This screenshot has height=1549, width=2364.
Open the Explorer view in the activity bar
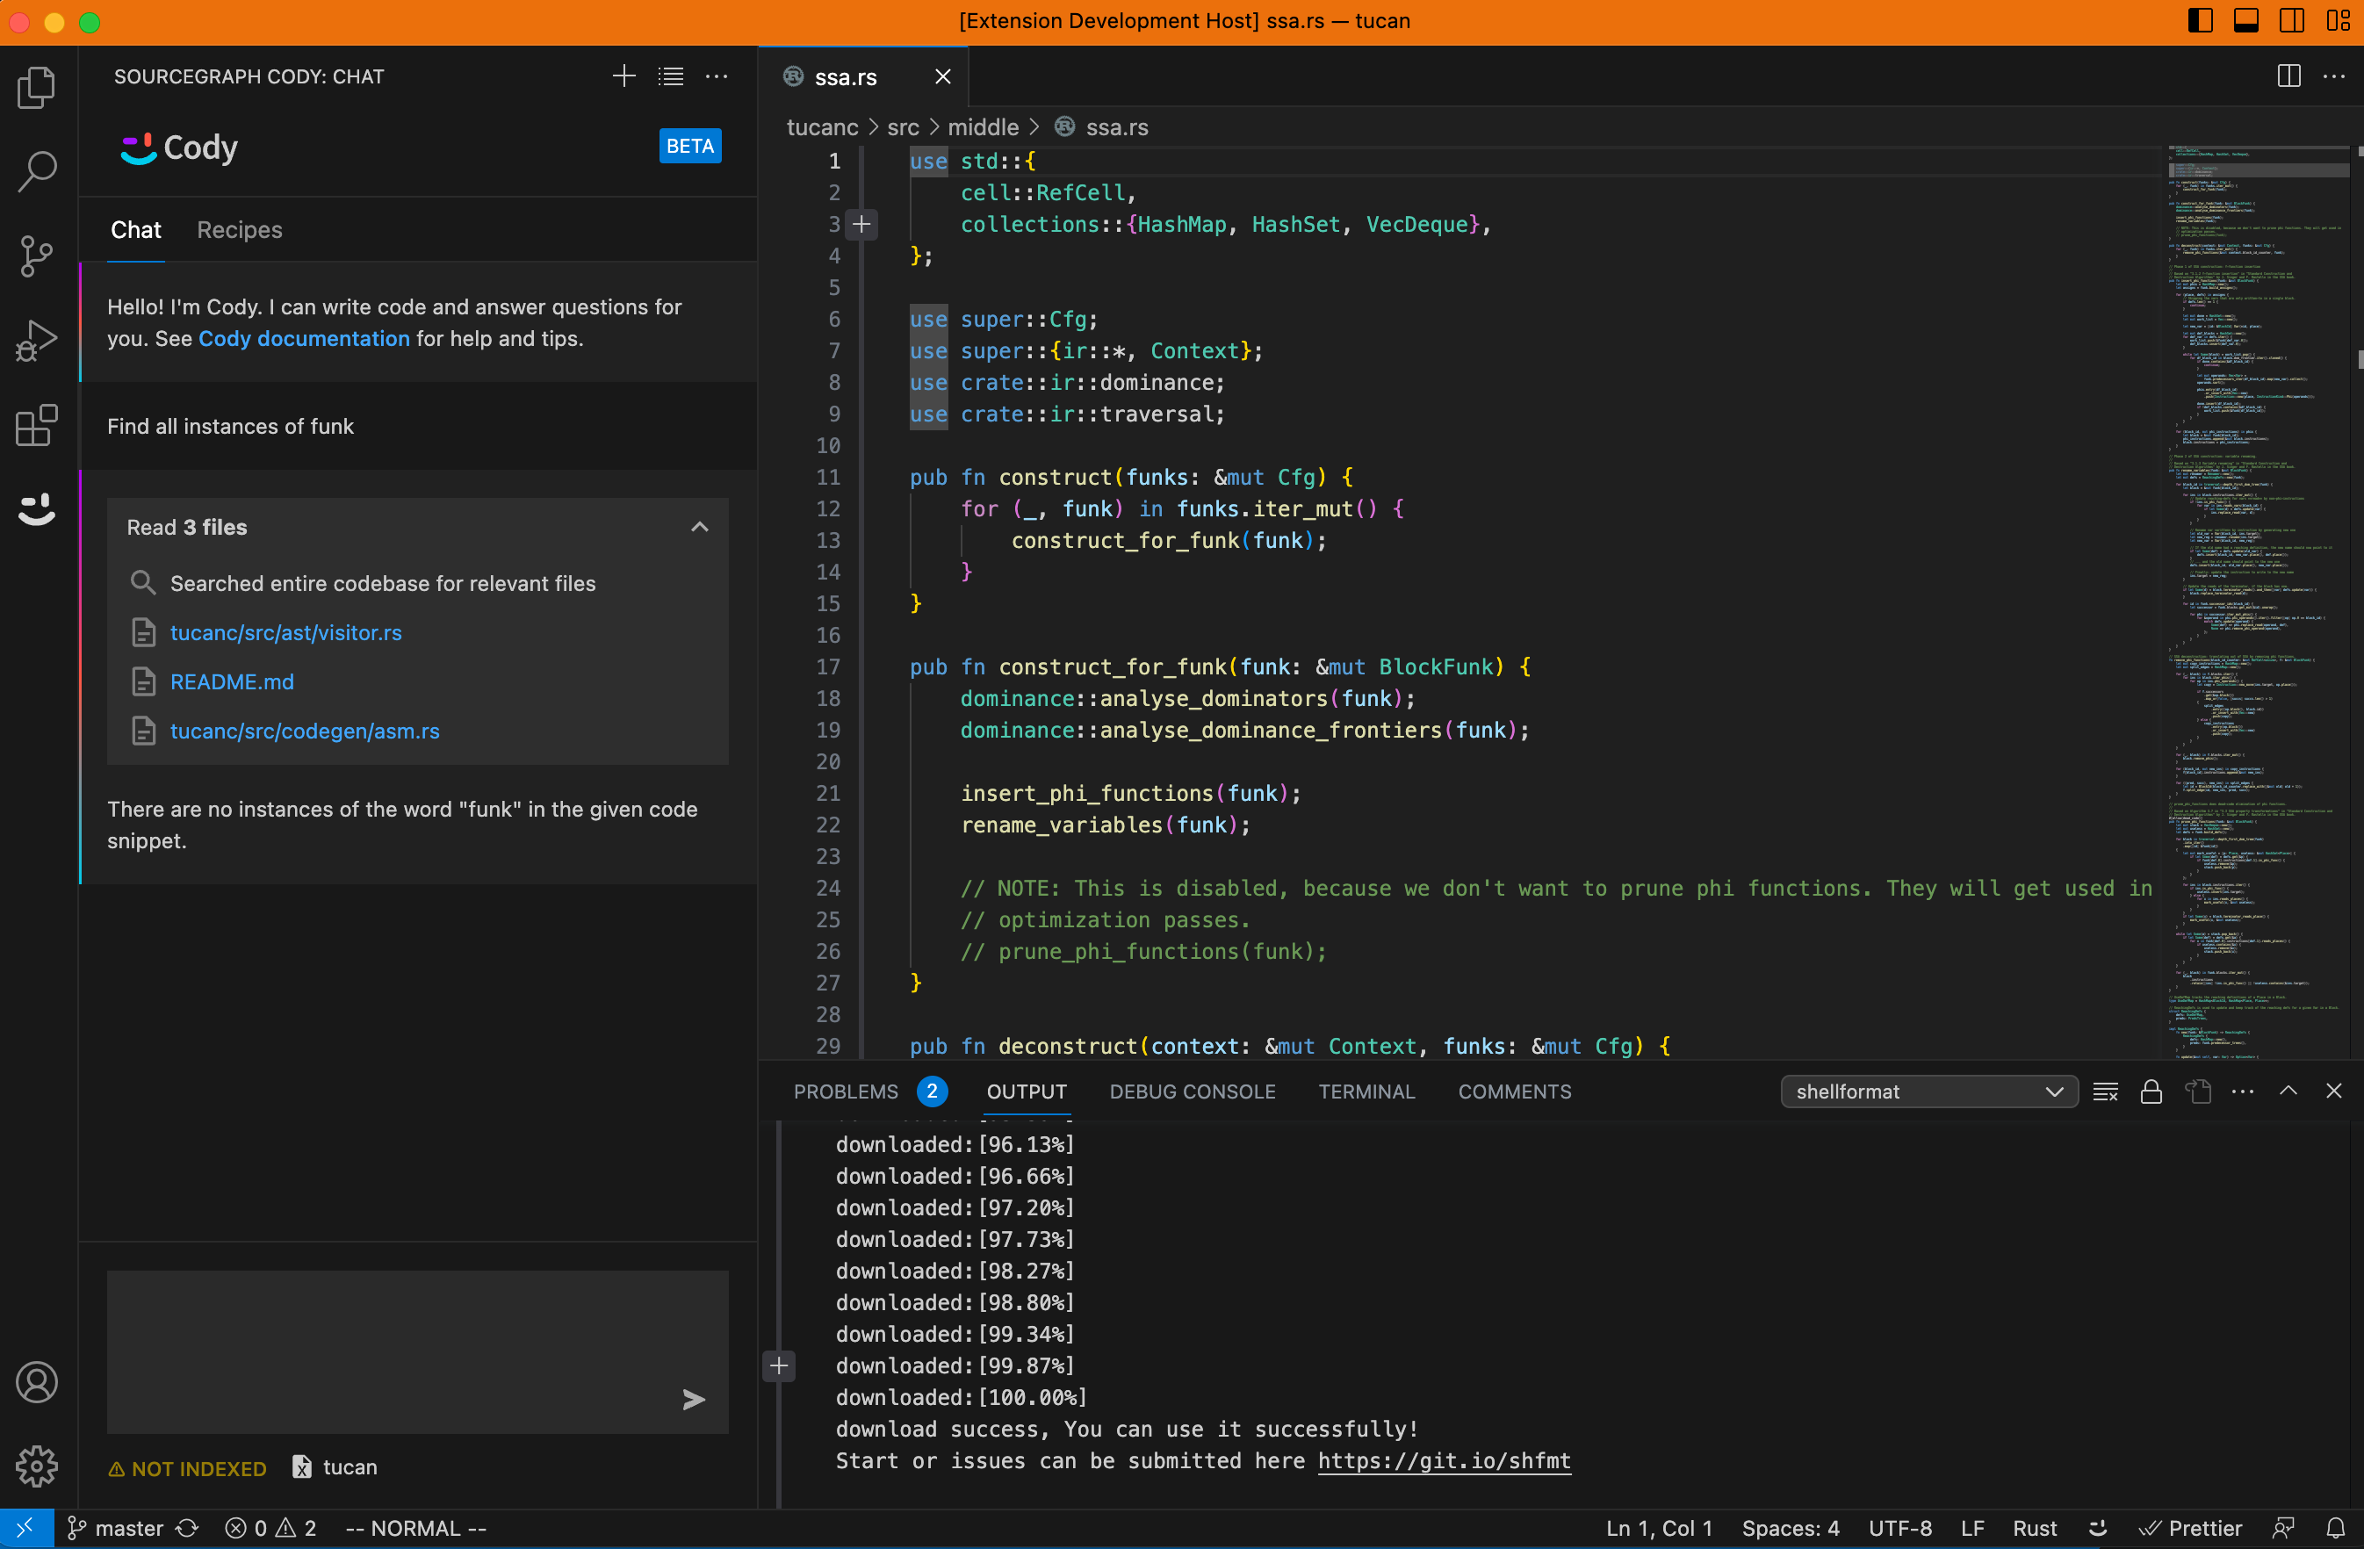click(37, 88)
